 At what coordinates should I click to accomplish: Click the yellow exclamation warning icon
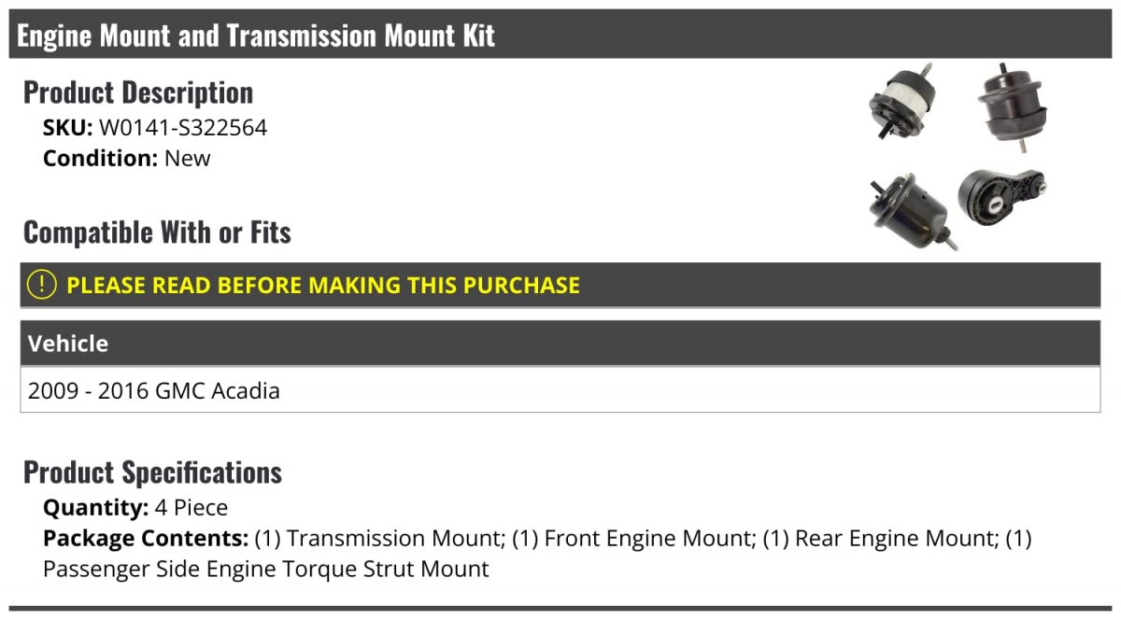click(x=42, y=285)
